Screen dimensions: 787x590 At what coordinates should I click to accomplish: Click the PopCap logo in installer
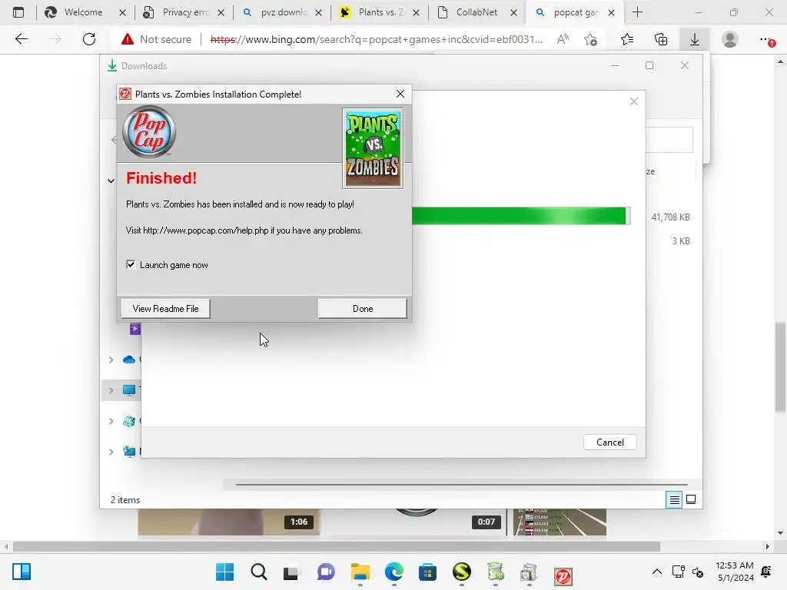(149, 132)
